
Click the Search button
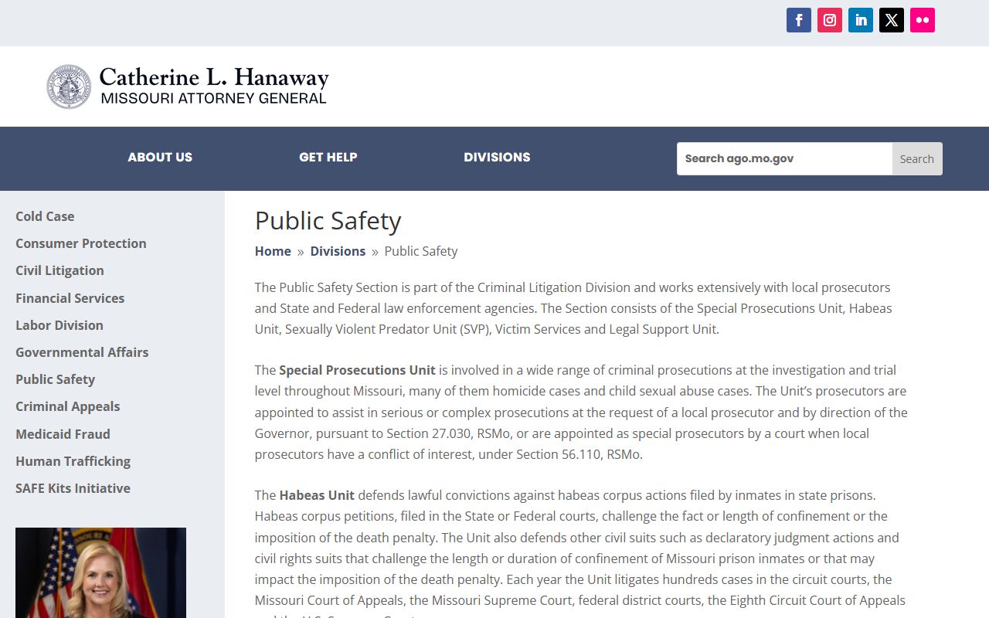(917, 158)
